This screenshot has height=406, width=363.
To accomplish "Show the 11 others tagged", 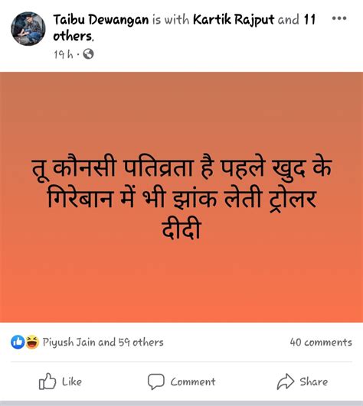I will click(x=309, y=20).
